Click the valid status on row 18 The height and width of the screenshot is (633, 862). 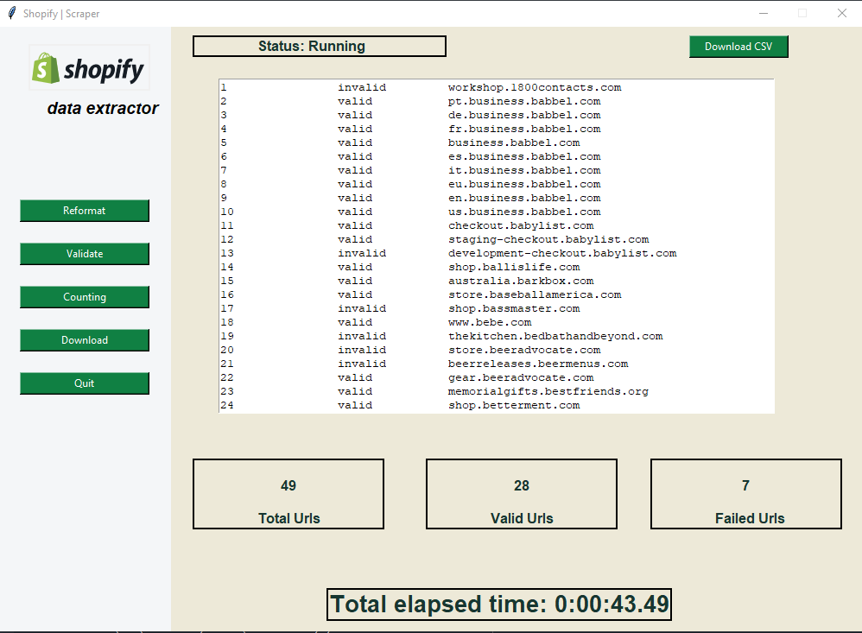click(355, 322)
